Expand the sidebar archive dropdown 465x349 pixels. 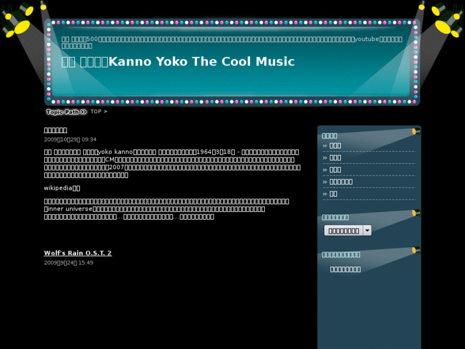[x=347, y=231]
